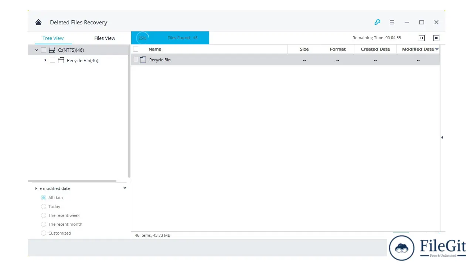Click the 46 items, 43.73 MB status text

[153, 235]
